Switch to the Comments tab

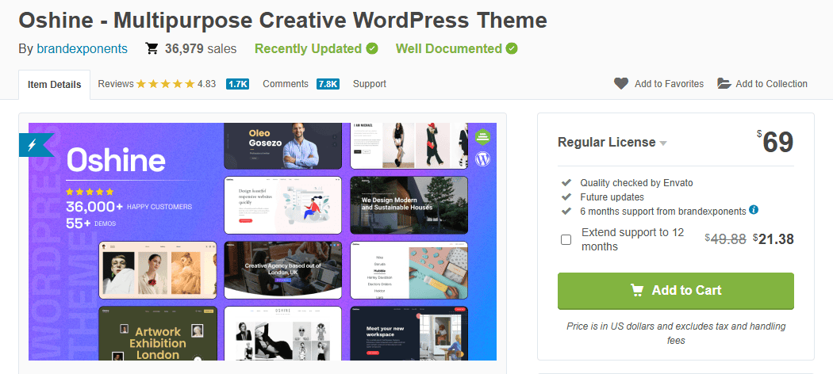(x=286, y=84)
